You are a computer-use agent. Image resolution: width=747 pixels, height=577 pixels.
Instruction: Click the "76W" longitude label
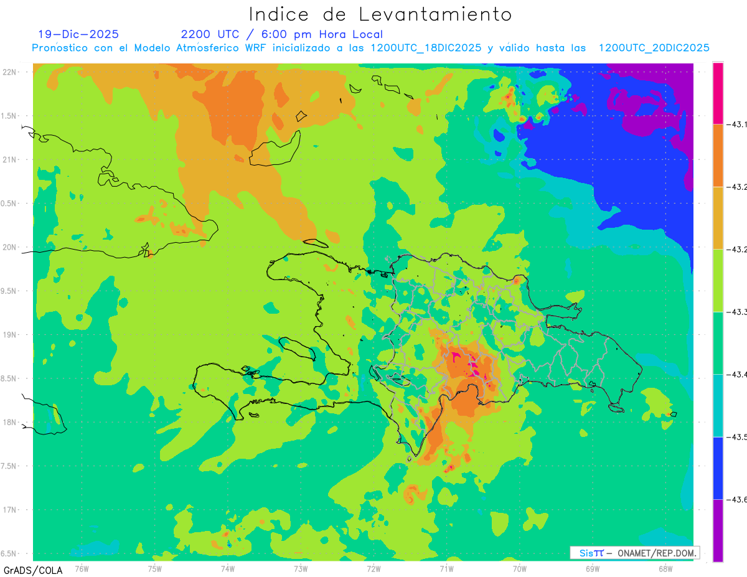(82, 568)
